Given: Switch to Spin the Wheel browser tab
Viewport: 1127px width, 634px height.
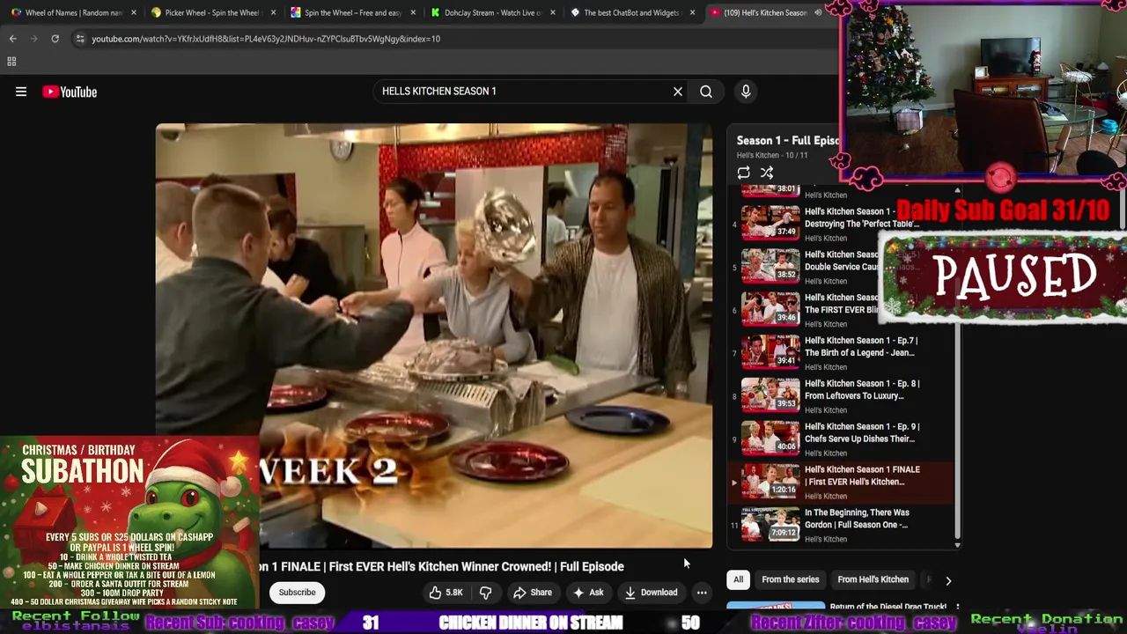Looking at the screenshot, I should point(351,12).
